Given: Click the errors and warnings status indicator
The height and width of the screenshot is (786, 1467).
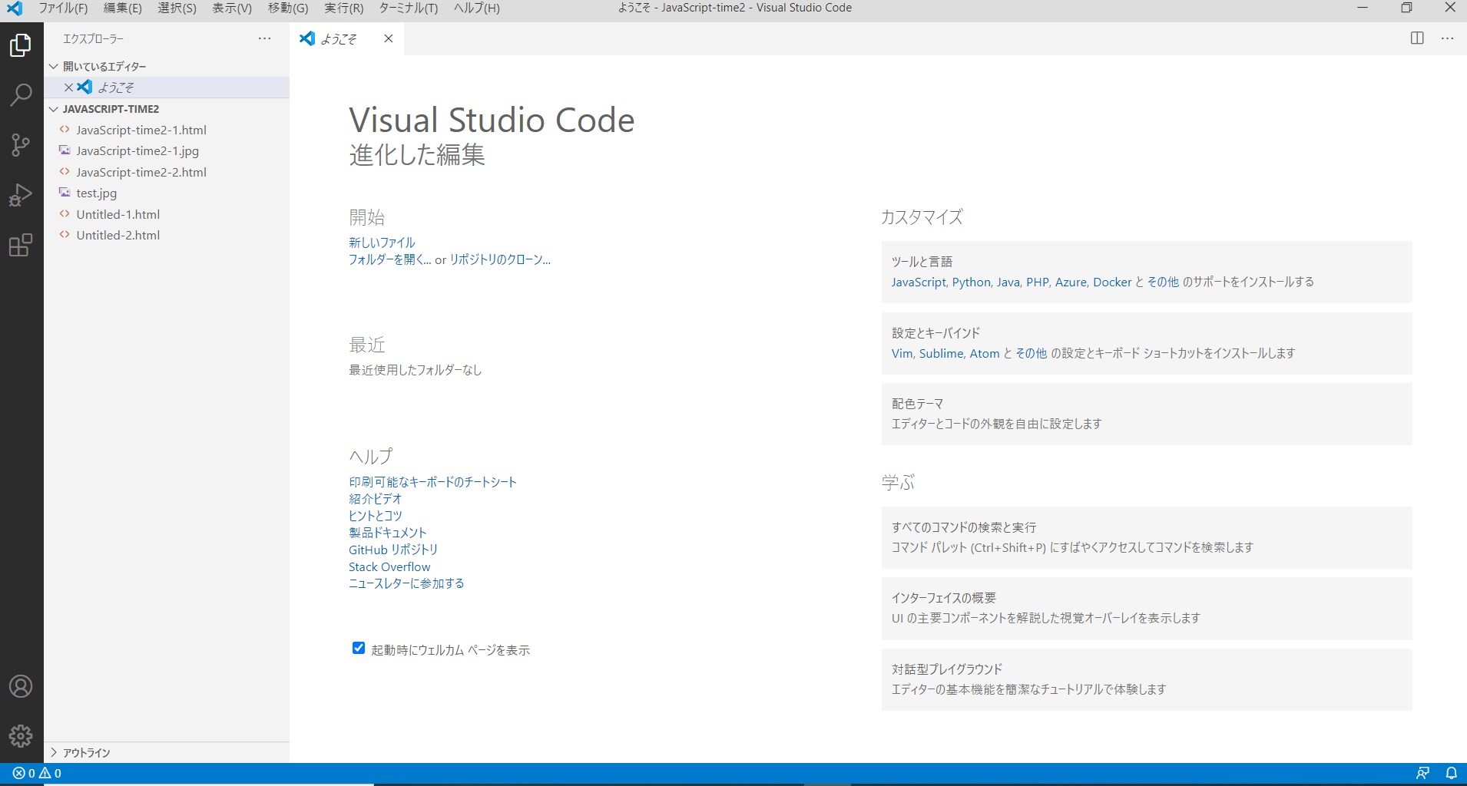Looking at the screenshot, I should click(37, 773).
